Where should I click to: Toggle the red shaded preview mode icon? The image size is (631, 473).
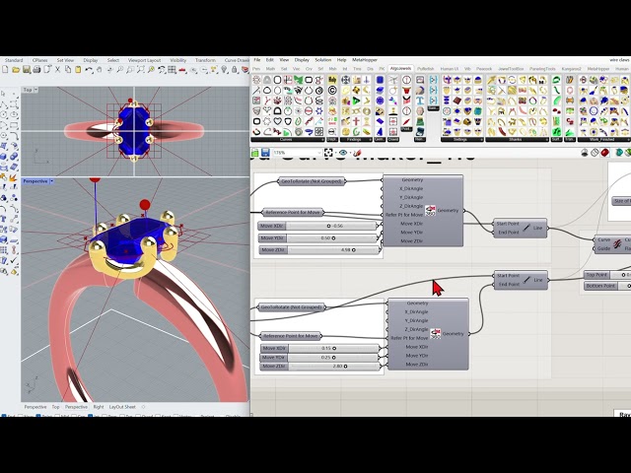pyautogui.click(x=604, y=153)
